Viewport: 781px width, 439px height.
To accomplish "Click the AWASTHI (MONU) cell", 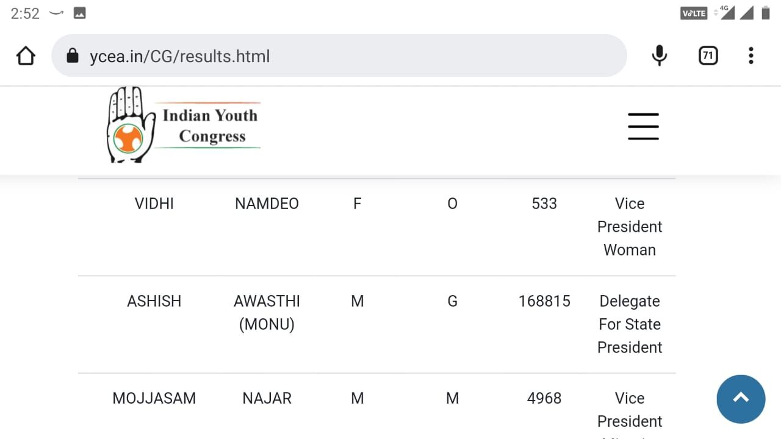I will 267,313.
